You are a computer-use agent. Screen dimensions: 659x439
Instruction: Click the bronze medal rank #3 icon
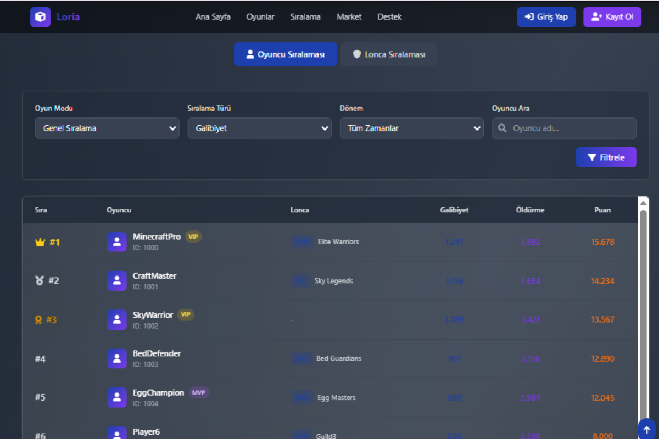[x=38, y=320]
